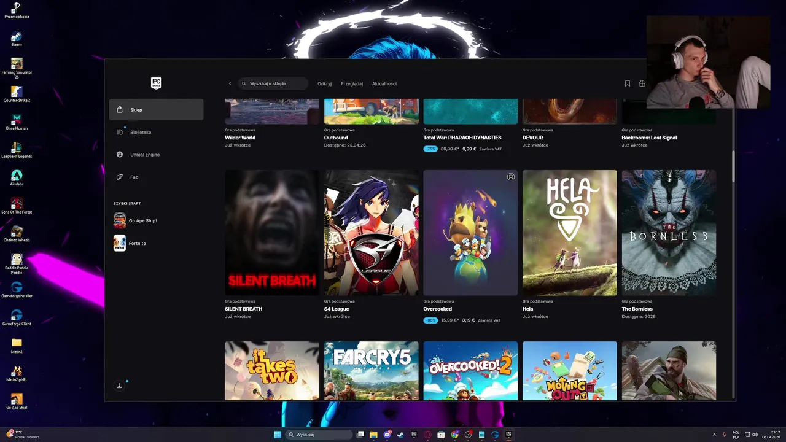Image resolution: width=786 pixels, height=442 pixels.
Task: Click the POL PLP language indicator
Action: [x=736, y=435]
